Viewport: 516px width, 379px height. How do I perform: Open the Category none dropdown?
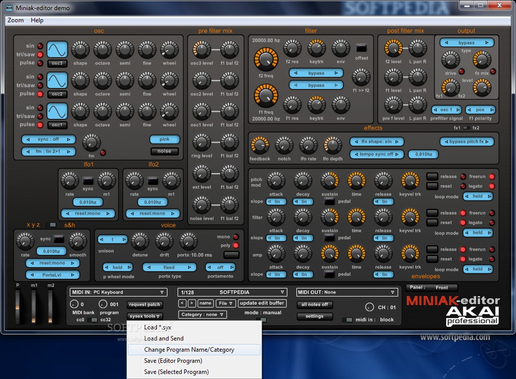pyautogui.click(x=202, y=315)
